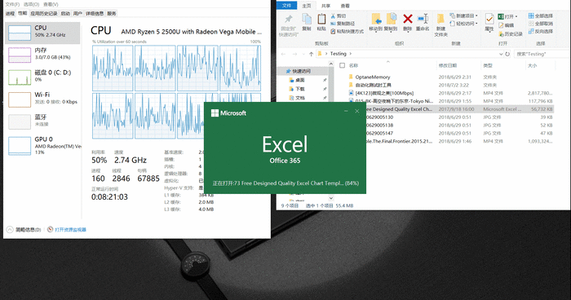Select Wi-Fi in the performance sidebar
Image resolution: width=571 pixels, height=300 pixels.
pos(42,99)
